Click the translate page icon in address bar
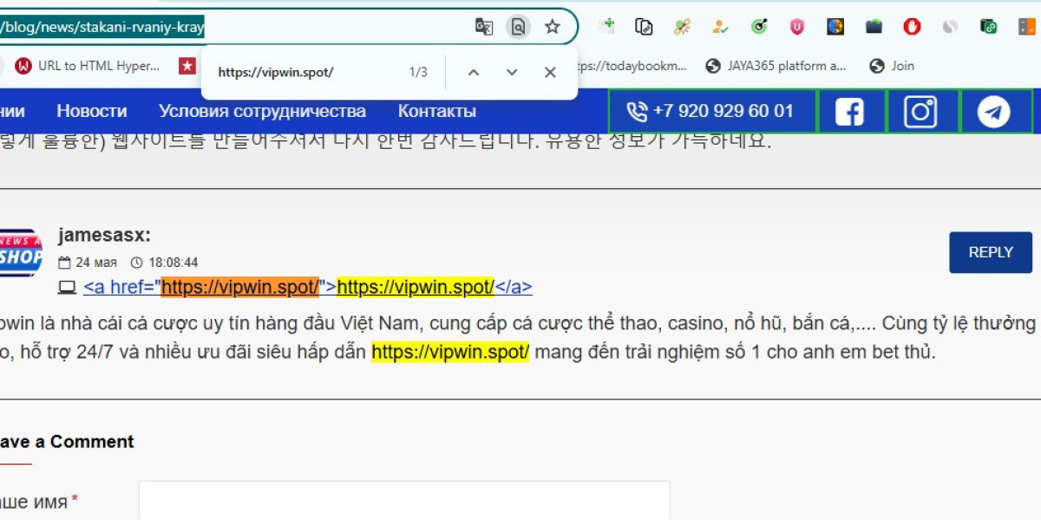The width and height of the screenshot is (1041, 520). 484,27
